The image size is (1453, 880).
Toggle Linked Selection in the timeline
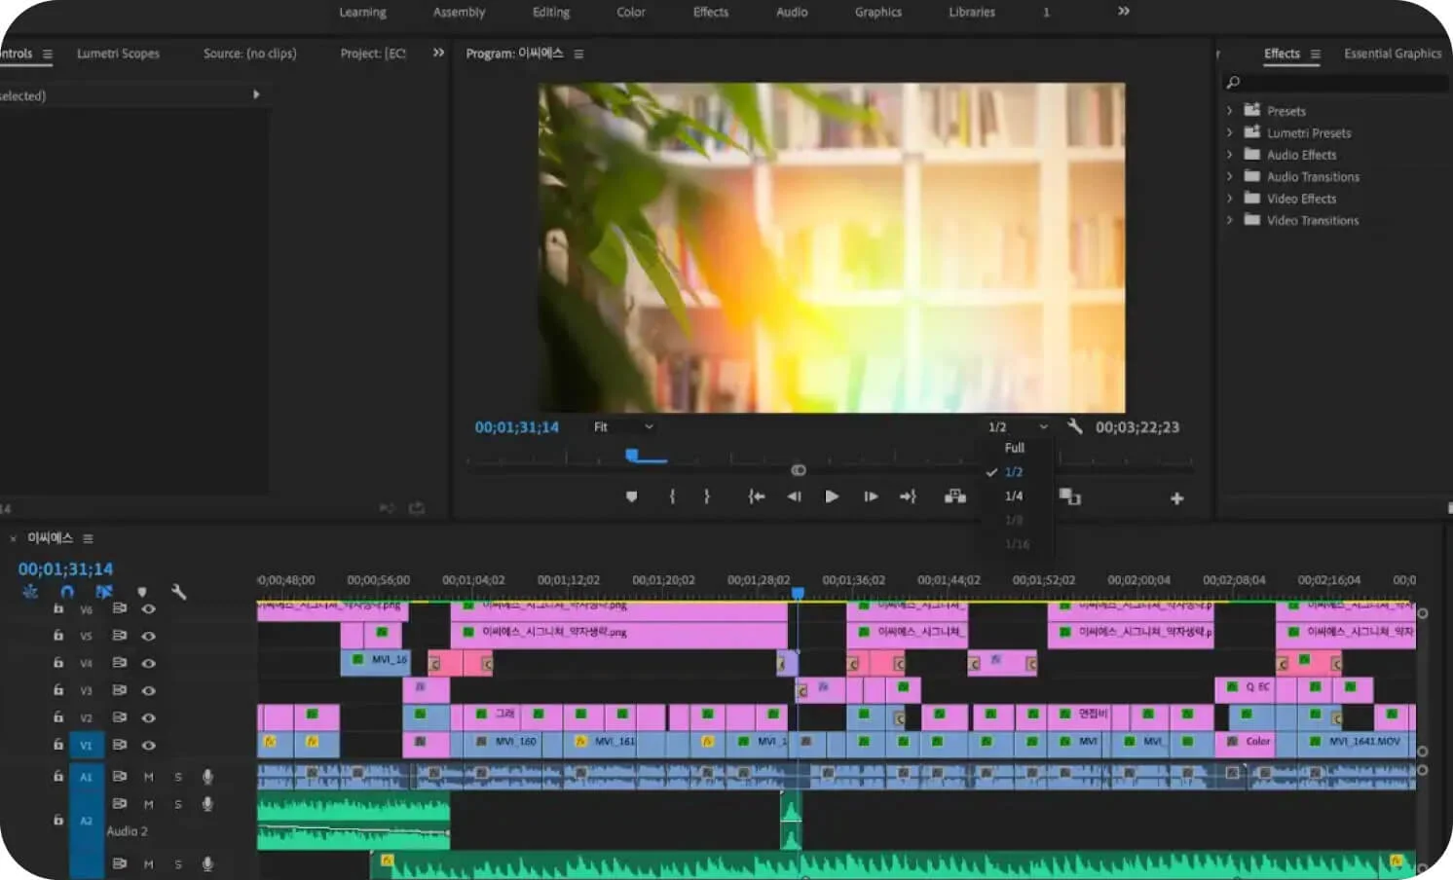[104, 591]
